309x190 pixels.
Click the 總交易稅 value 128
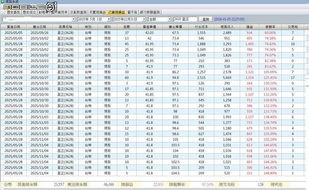261,185
